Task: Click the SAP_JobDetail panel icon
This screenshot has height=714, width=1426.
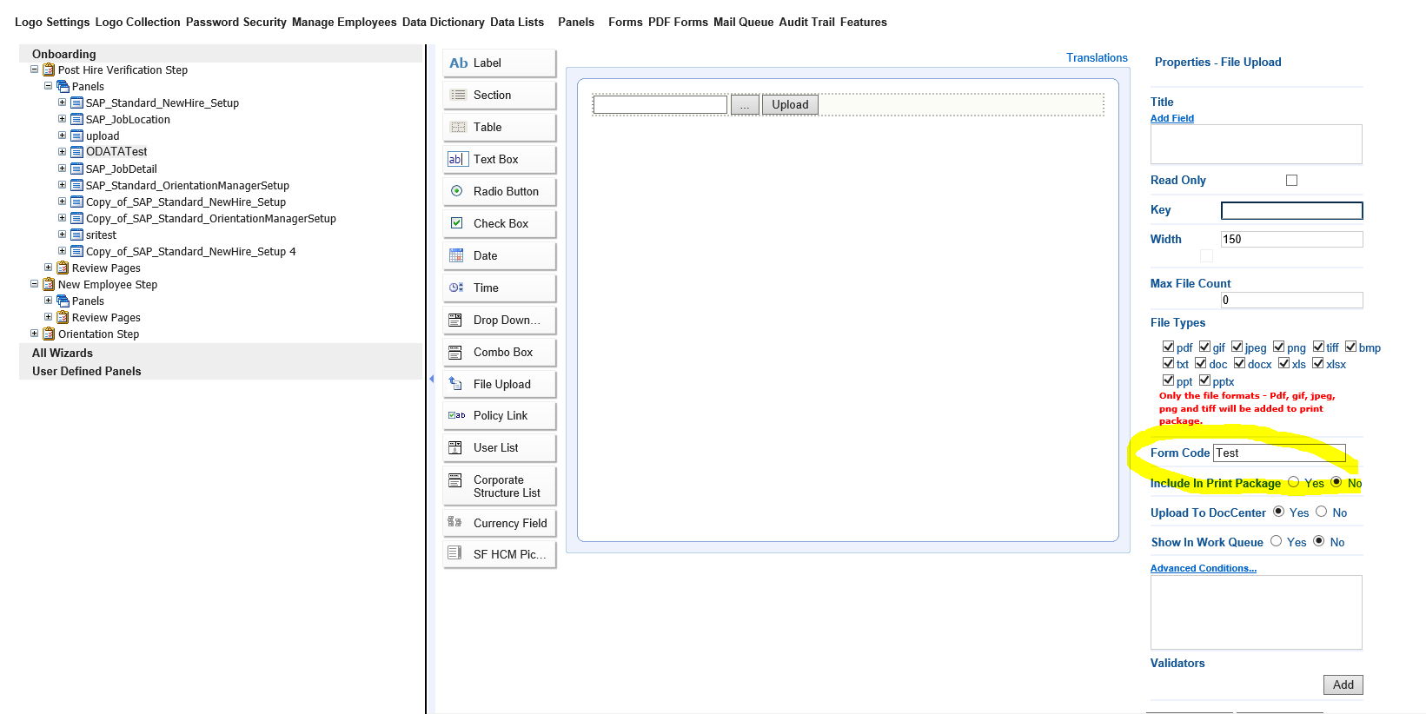Action: pyautogui.click(x=76, y=169)
